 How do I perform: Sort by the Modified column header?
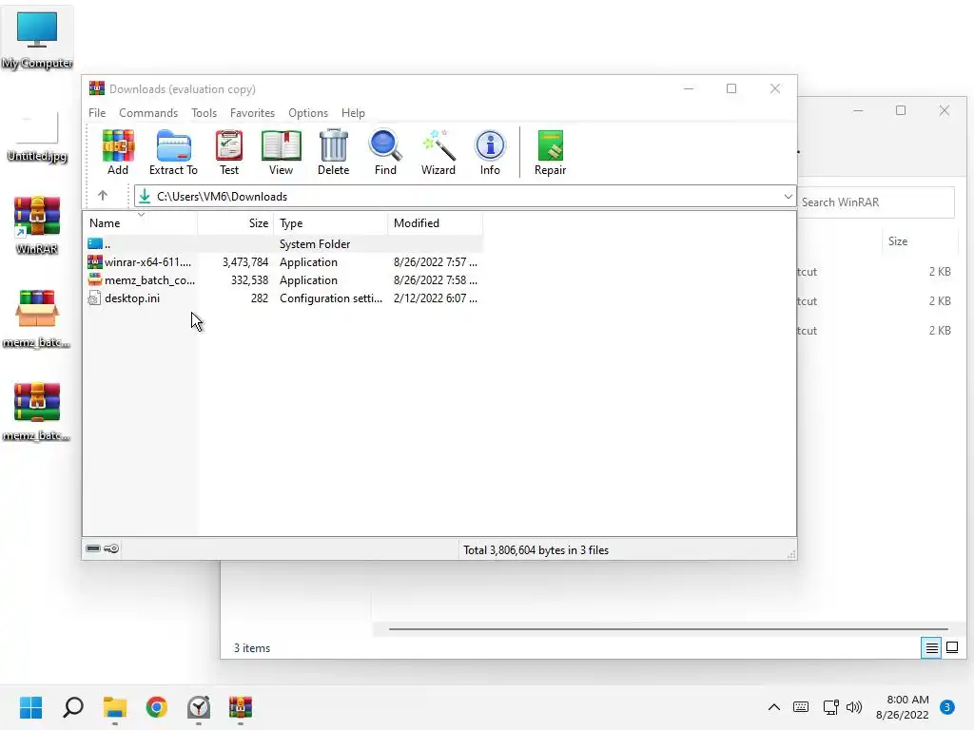pos(435,223)
